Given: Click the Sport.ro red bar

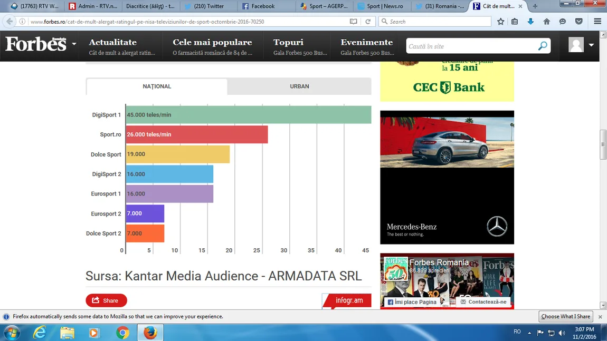Looking at the screenshot, I should (197, 134).
